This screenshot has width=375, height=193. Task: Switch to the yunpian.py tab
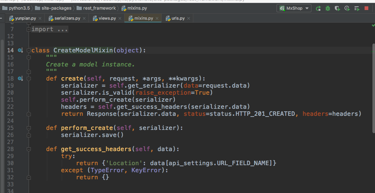tap(24, 19)
